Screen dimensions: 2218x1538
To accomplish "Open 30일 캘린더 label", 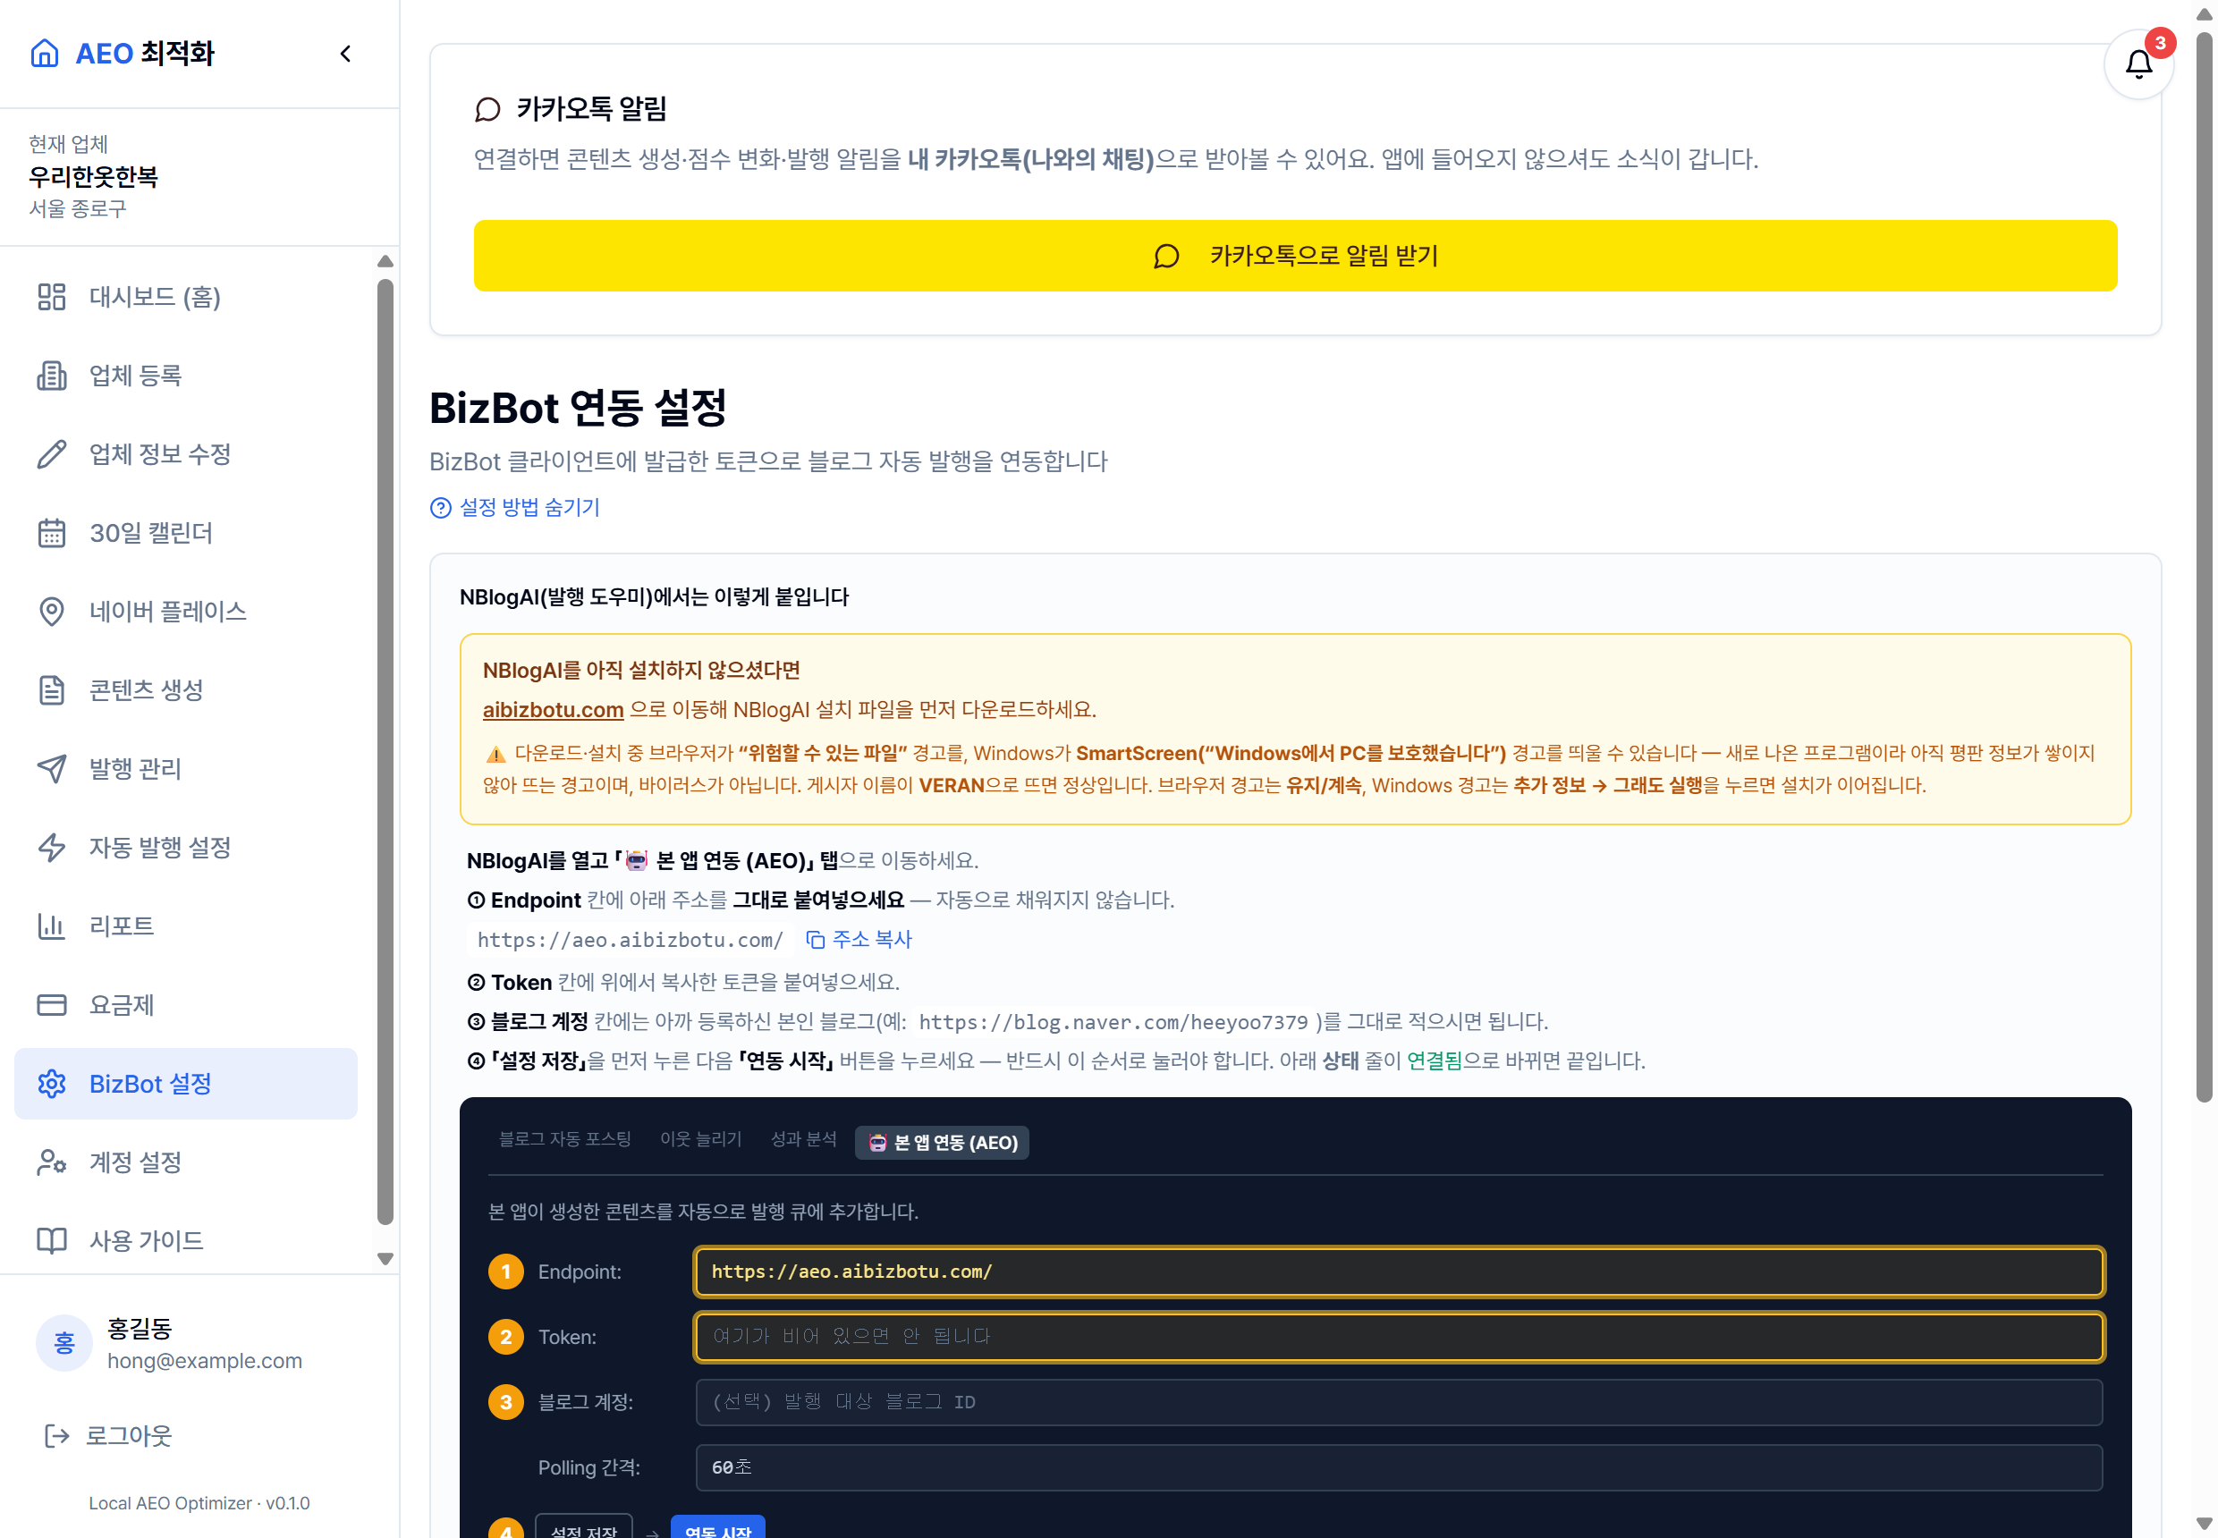I will click(151, 533).
